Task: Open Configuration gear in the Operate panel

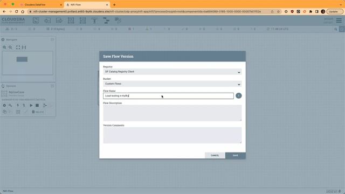Action: pyautogui.click(x=4, y=106)
